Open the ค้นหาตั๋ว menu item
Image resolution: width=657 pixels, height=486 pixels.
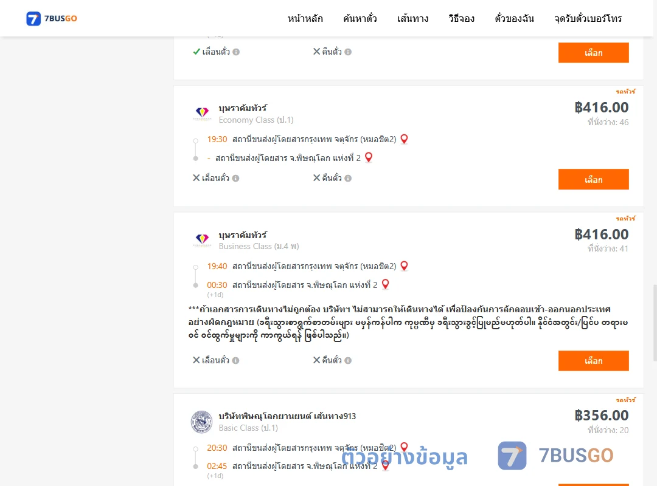pyautogui.click(x=360, y=18)
